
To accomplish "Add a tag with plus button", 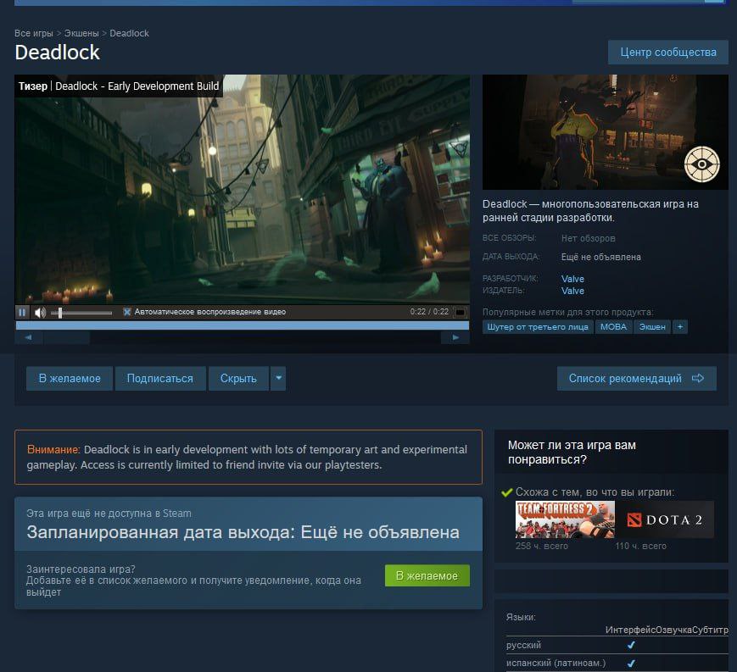I will tap(679, 327).
